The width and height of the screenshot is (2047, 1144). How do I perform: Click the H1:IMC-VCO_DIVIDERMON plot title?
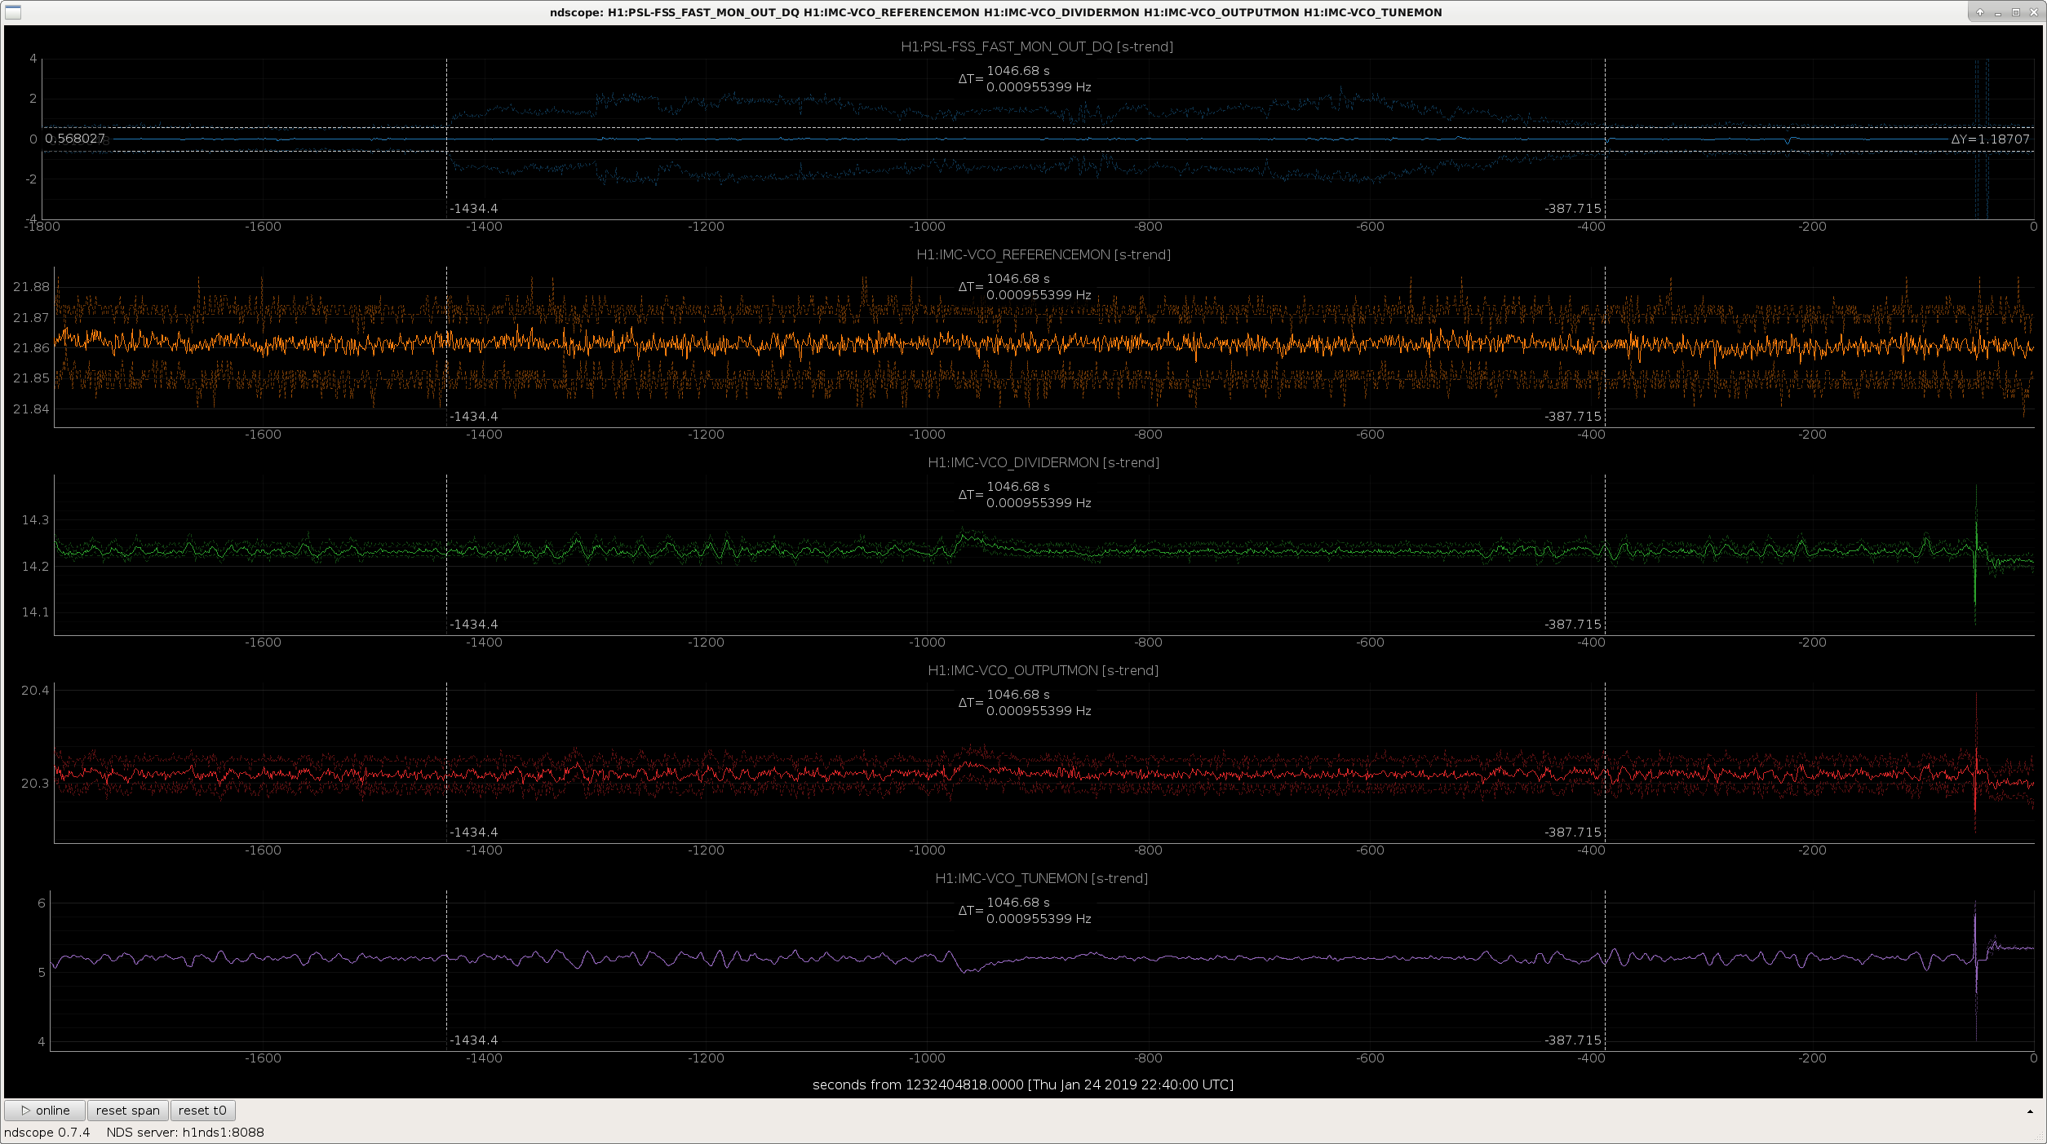point(1043,462)
